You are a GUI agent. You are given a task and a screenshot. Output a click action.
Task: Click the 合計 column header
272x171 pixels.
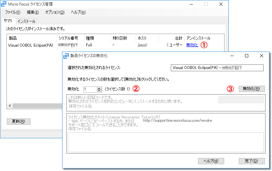[171, 38]
